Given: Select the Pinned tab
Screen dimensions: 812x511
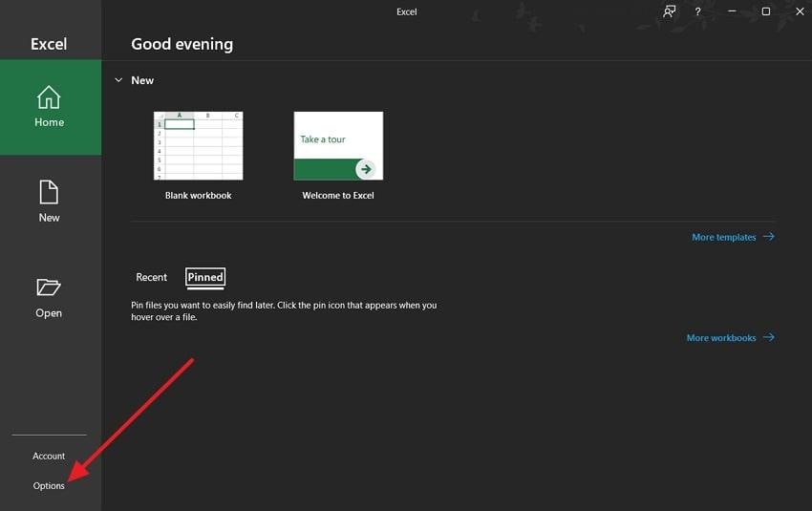Looking at the screenshot, I should 205,277.
